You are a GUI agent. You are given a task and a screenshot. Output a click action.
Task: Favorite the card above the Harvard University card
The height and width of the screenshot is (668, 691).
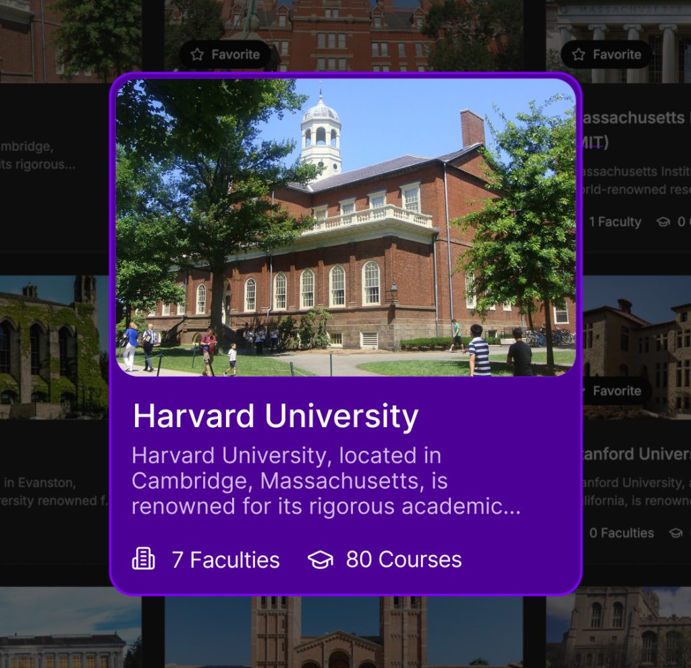tap(225, 55)
